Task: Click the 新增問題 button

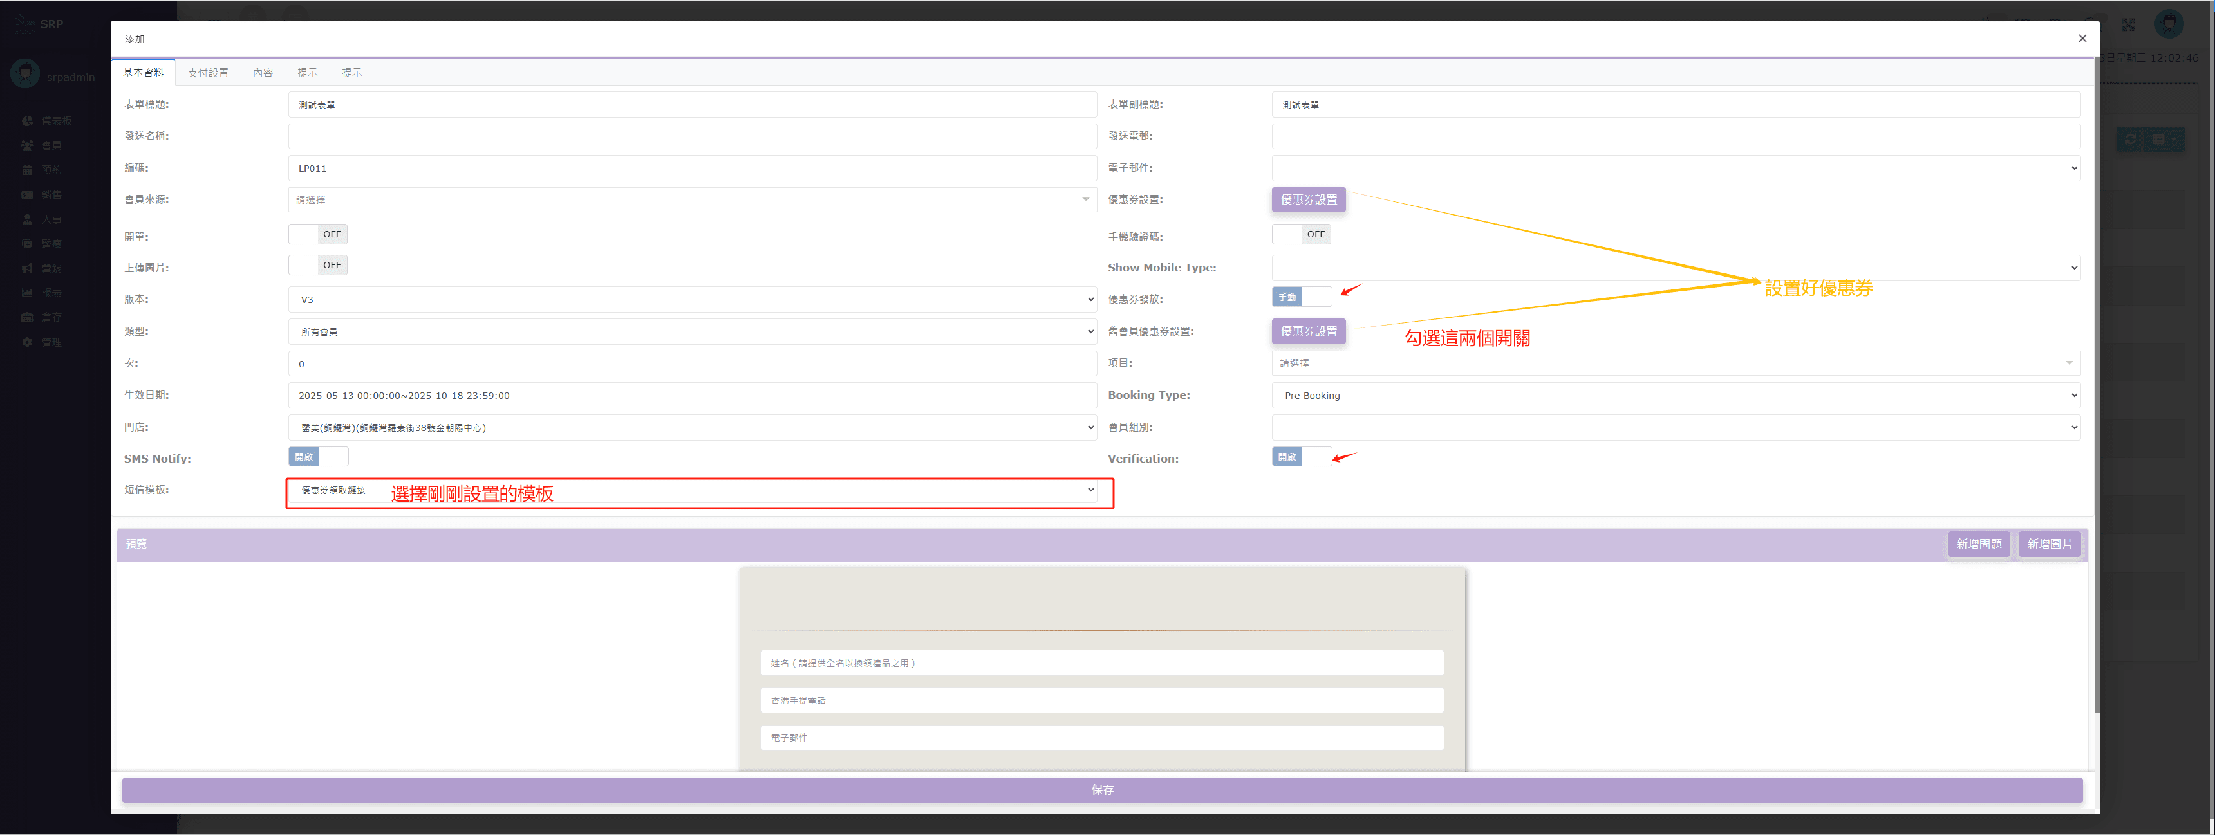Action: point(1977,544)
